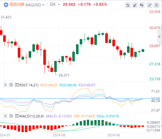Select the drawing pencil tool
The width and height of the screenshot is (162, 139).
point(135,5)
